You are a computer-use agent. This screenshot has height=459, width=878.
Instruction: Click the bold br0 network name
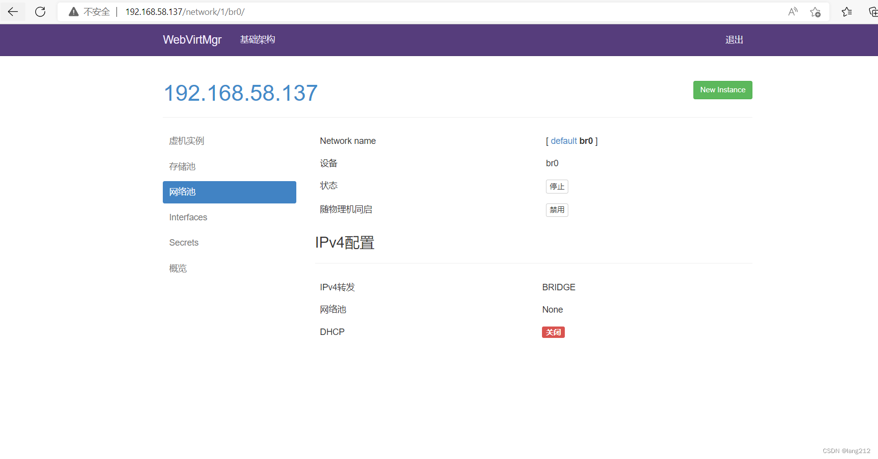pos(586,141)
